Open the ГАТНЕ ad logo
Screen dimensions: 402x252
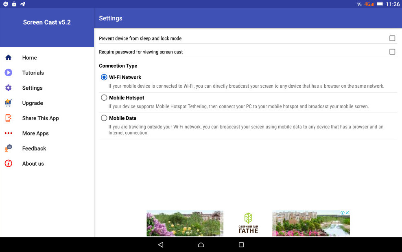[x=248, y=223]
